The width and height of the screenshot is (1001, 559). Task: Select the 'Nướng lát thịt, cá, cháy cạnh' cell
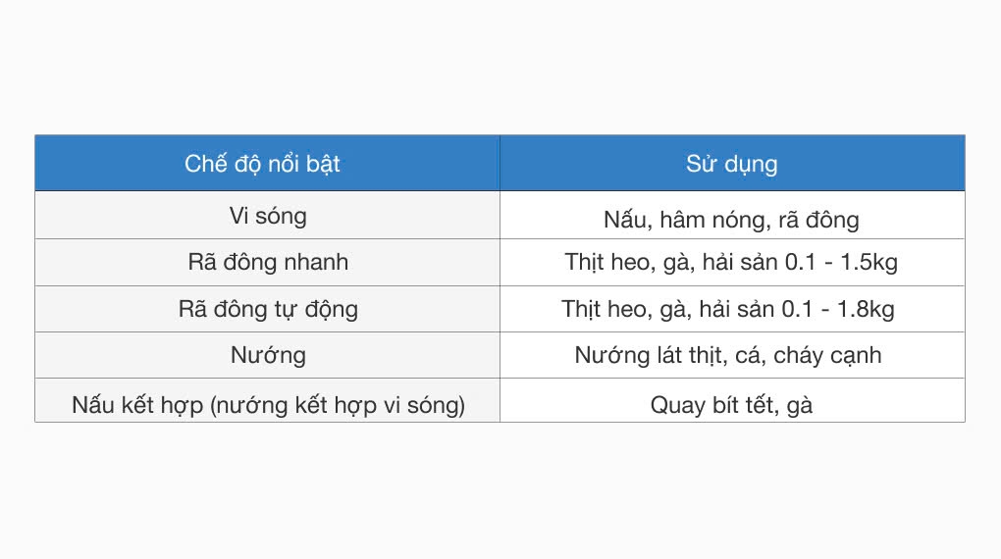732,355
